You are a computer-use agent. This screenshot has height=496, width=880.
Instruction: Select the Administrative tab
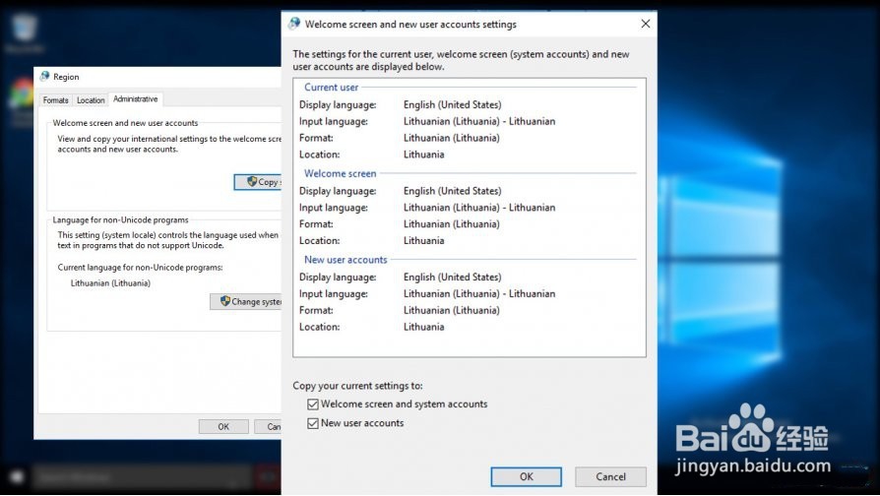coord(135,98)
